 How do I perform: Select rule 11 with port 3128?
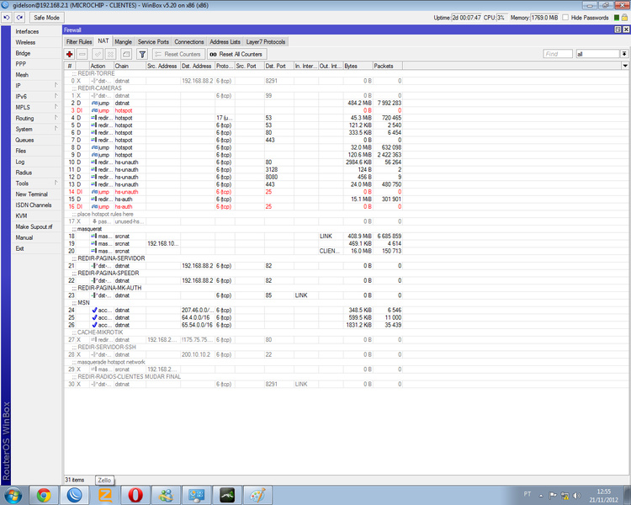pos(233,169)
